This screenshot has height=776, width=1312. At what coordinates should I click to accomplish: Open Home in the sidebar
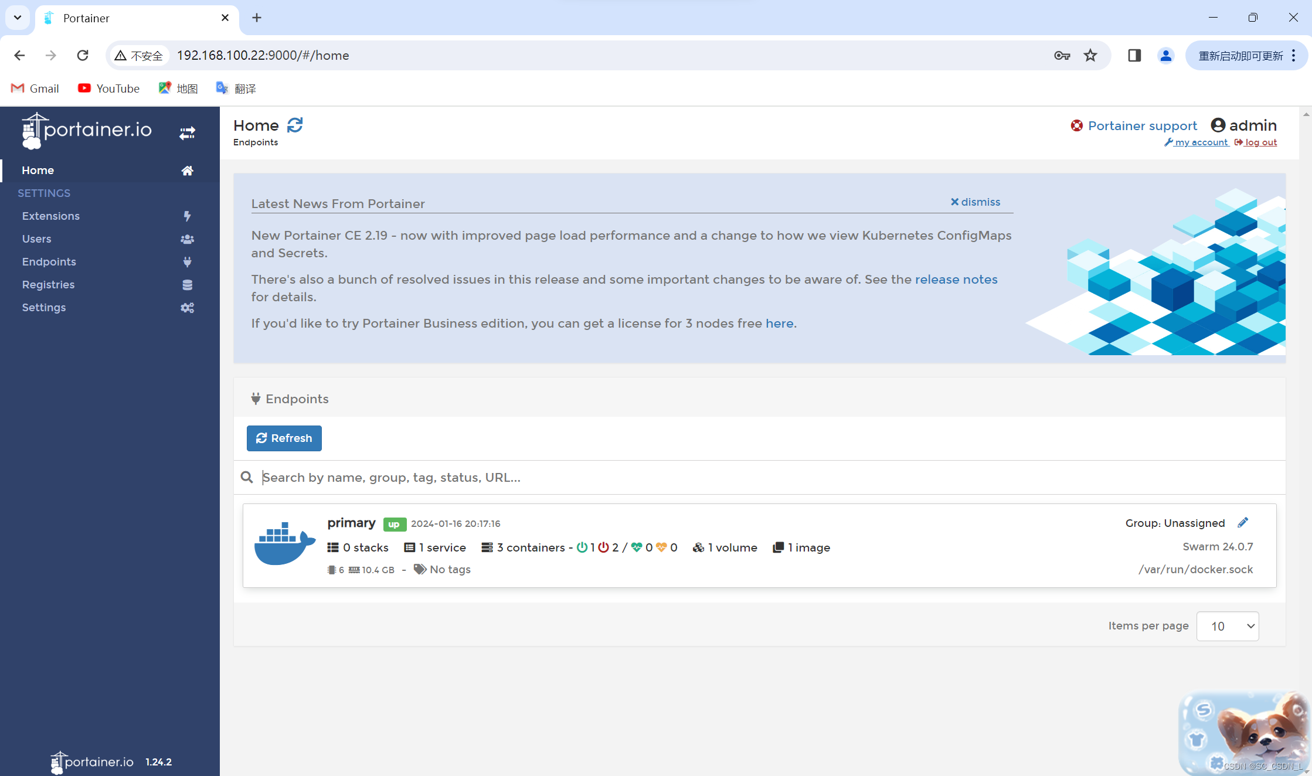click(x=110, y=171)
